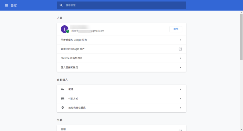
Task: Open 匯入書籤和設定 row
Action: 121,67
